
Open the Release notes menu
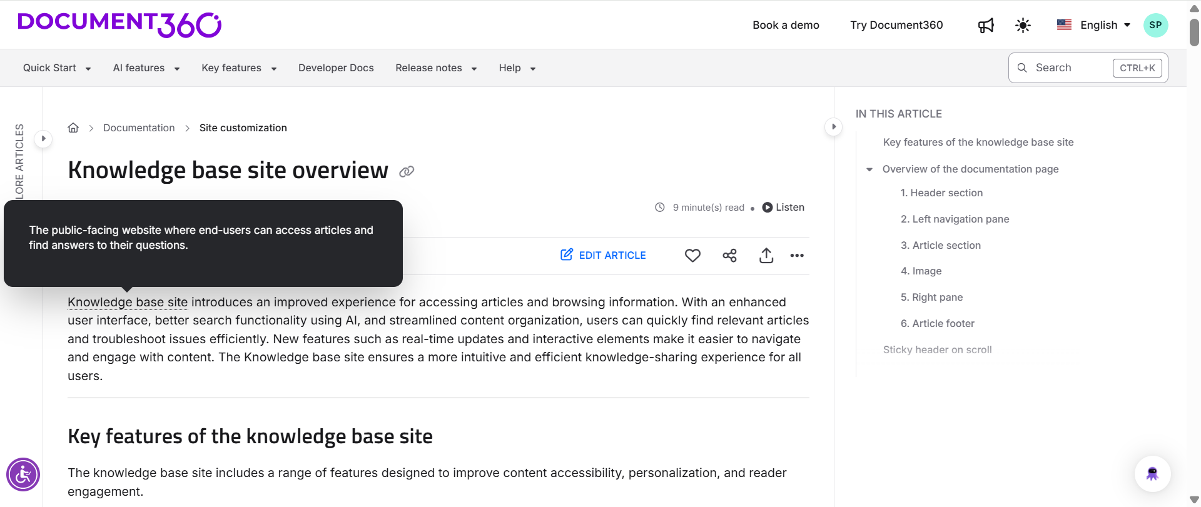436,68
